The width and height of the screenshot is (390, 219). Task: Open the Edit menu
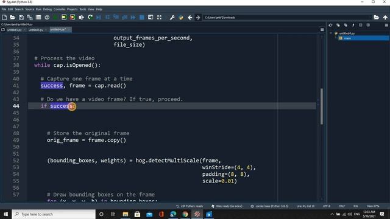tap(10, 9)
